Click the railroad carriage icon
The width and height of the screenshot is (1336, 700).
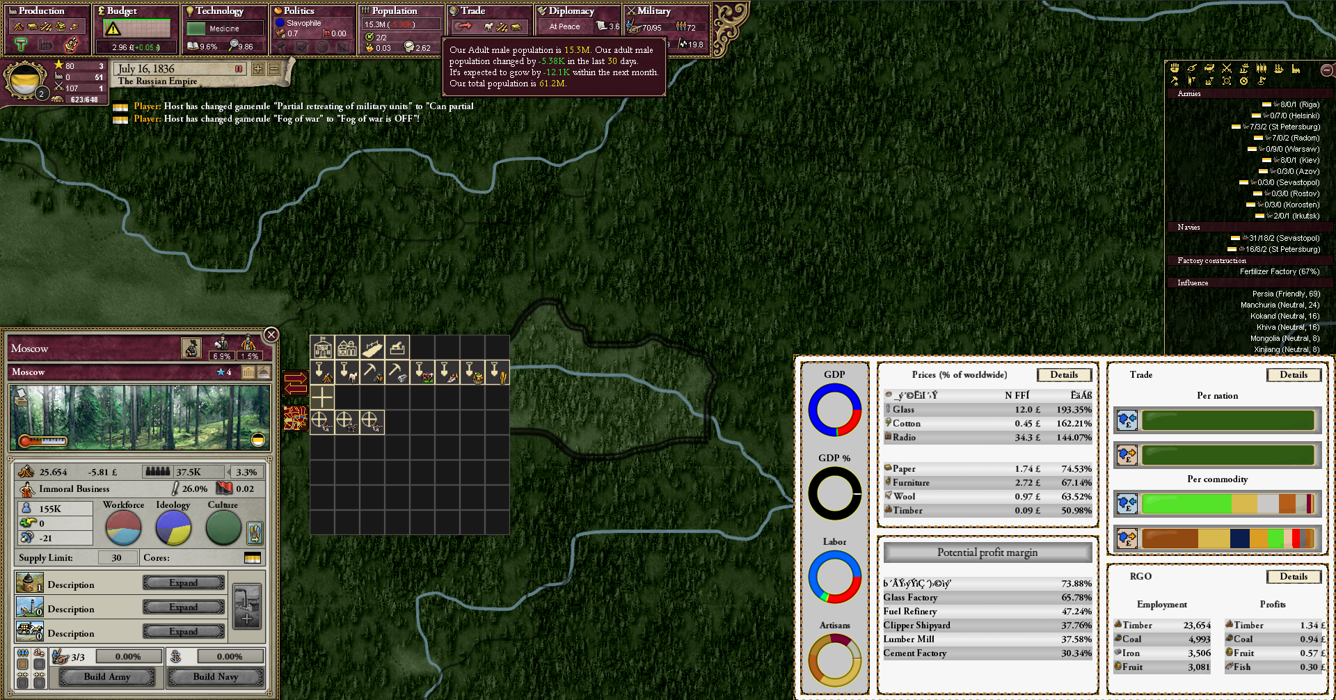[29, 632]
